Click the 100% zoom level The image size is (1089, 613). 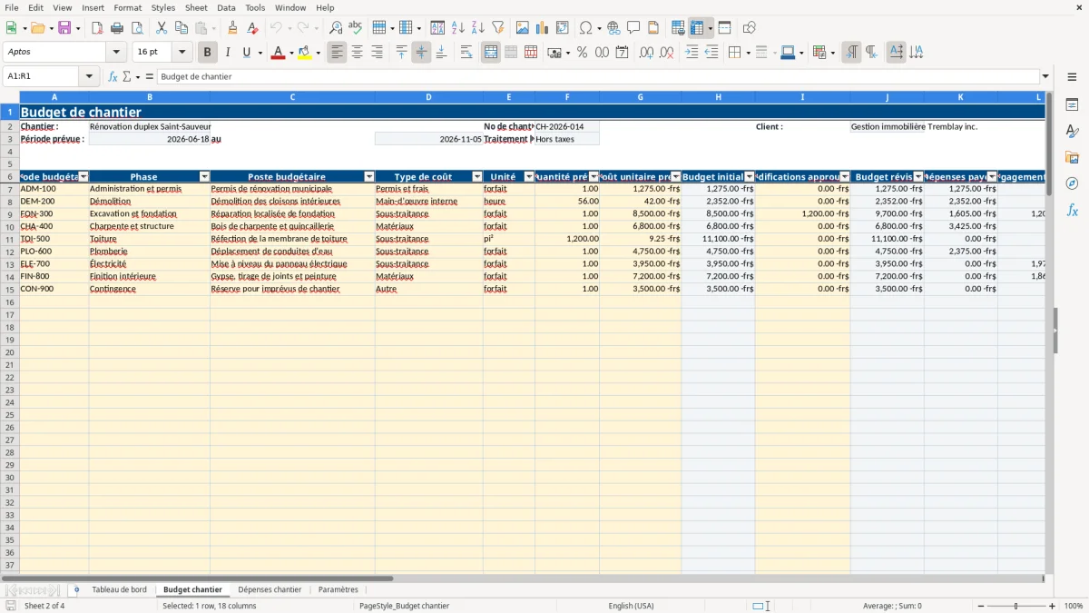(x=1073, y=606)
